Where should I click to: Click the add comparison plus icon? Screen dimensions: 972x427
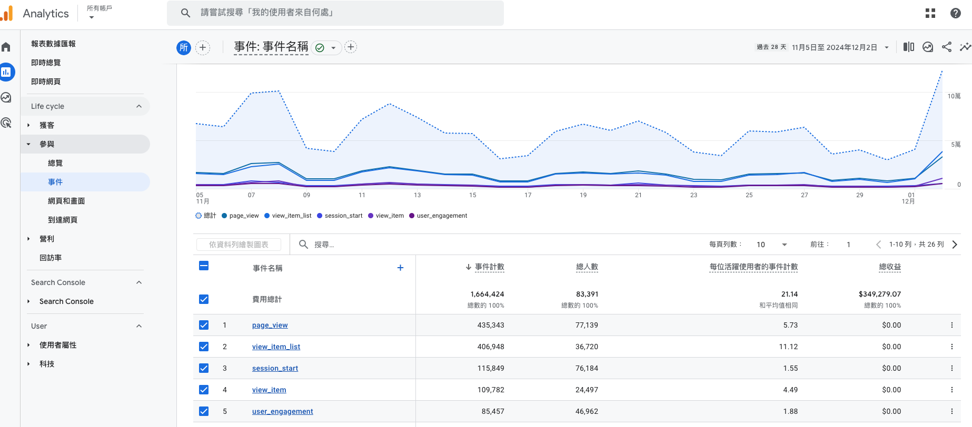click(203, 47)
